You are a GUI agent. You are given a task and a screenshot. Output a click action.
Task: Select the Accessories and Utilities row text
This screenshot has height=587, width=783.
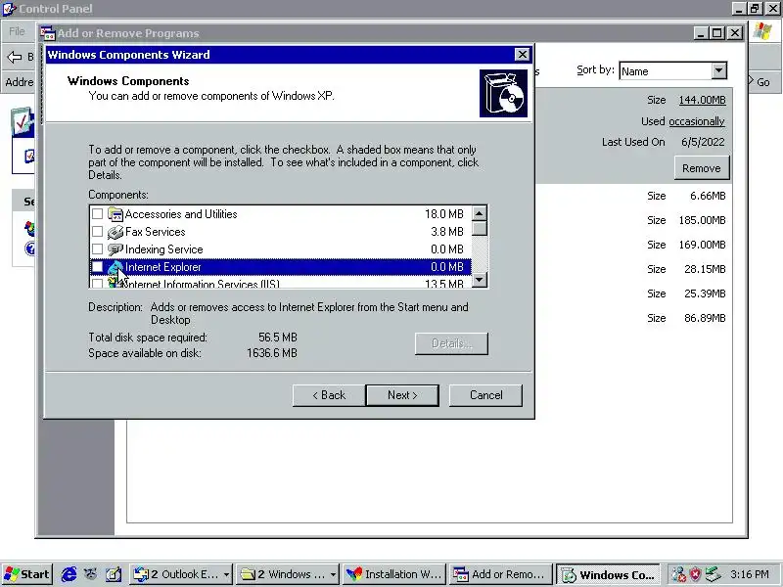tap(181, 214)
